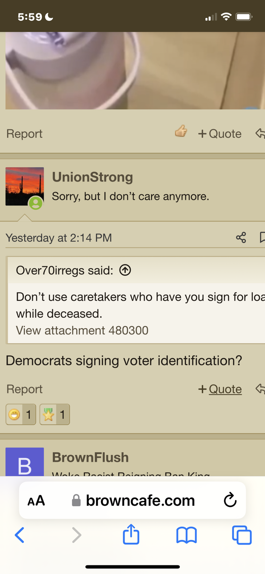
Task: Tap the browncafe.com address field
Action: click(x=132, y=500)
